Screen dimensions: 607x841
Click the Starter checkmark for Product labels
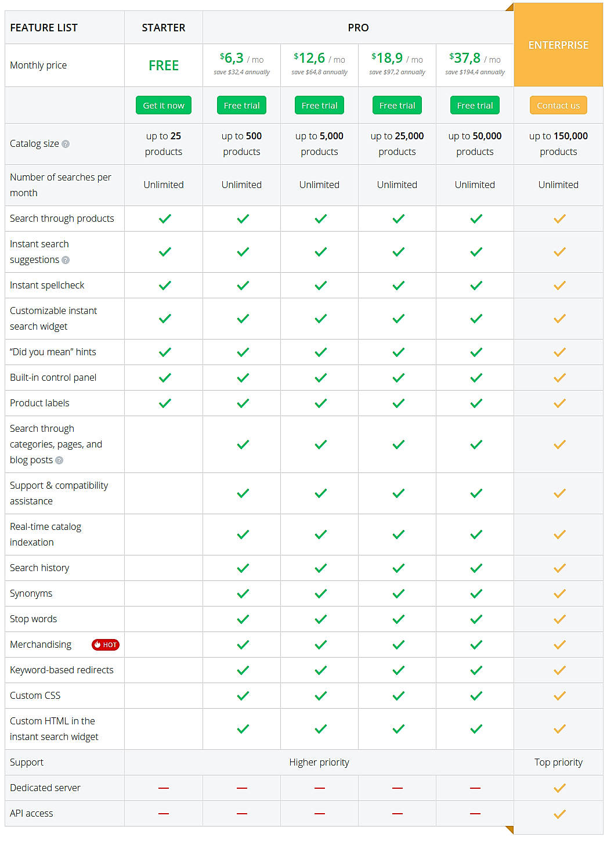[164, 403]
